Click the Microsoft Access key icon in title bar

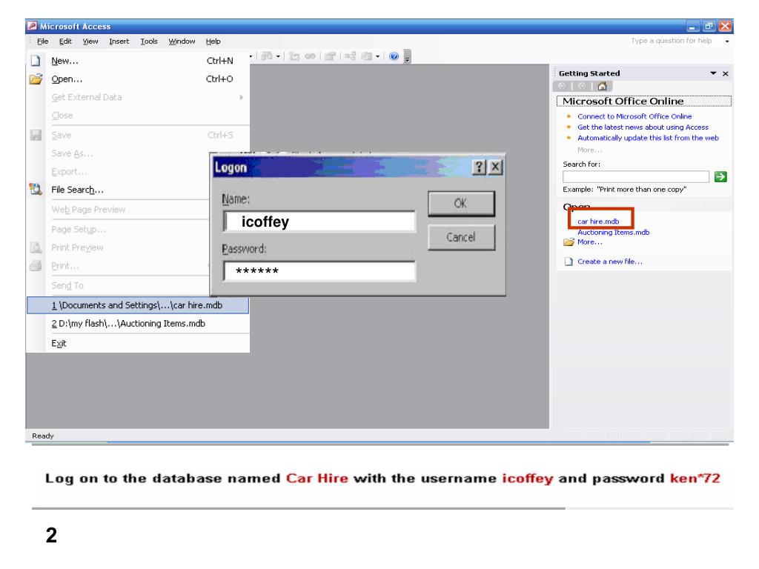pos(33,26)
